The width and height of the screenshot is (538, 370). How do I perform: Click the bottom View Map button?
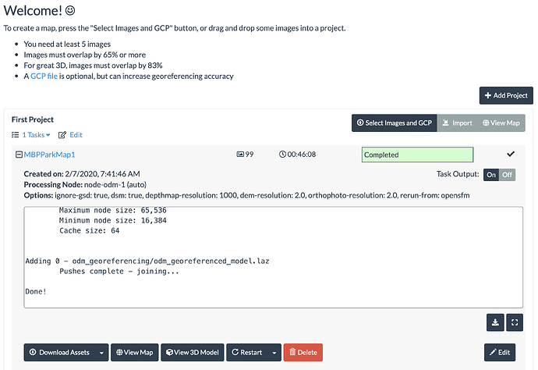pos(134,352)
